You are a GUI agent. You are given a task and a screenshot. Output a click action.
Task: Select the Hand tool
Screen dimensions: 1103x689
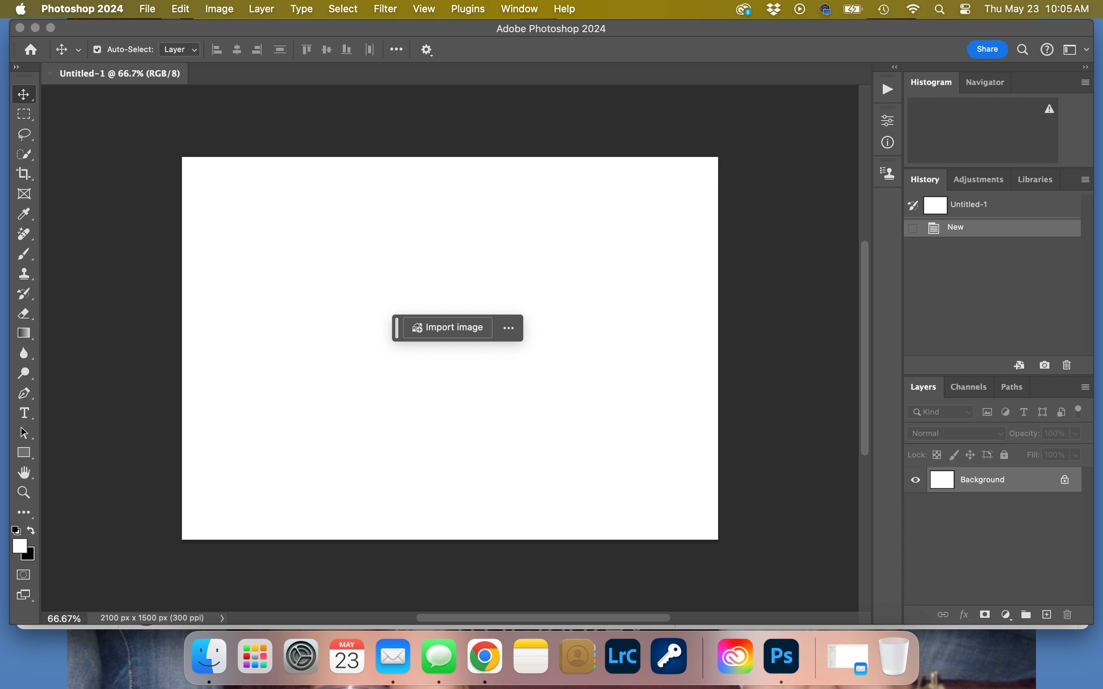(24, 473)
